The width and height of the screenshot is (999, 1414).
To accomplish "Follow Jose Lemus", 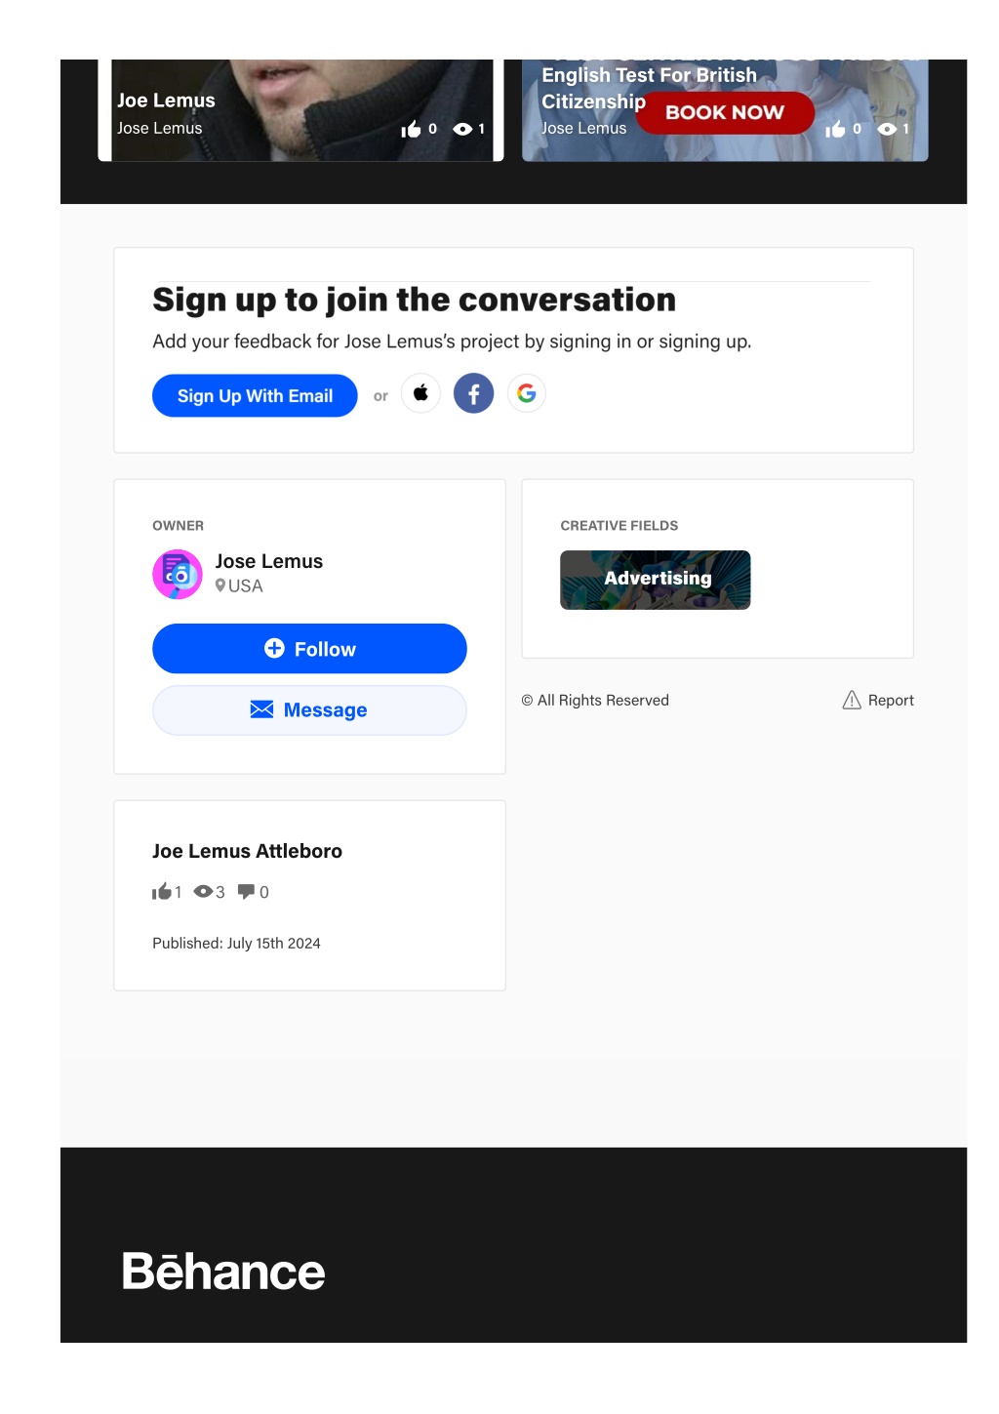I will (x=309, y=648).
